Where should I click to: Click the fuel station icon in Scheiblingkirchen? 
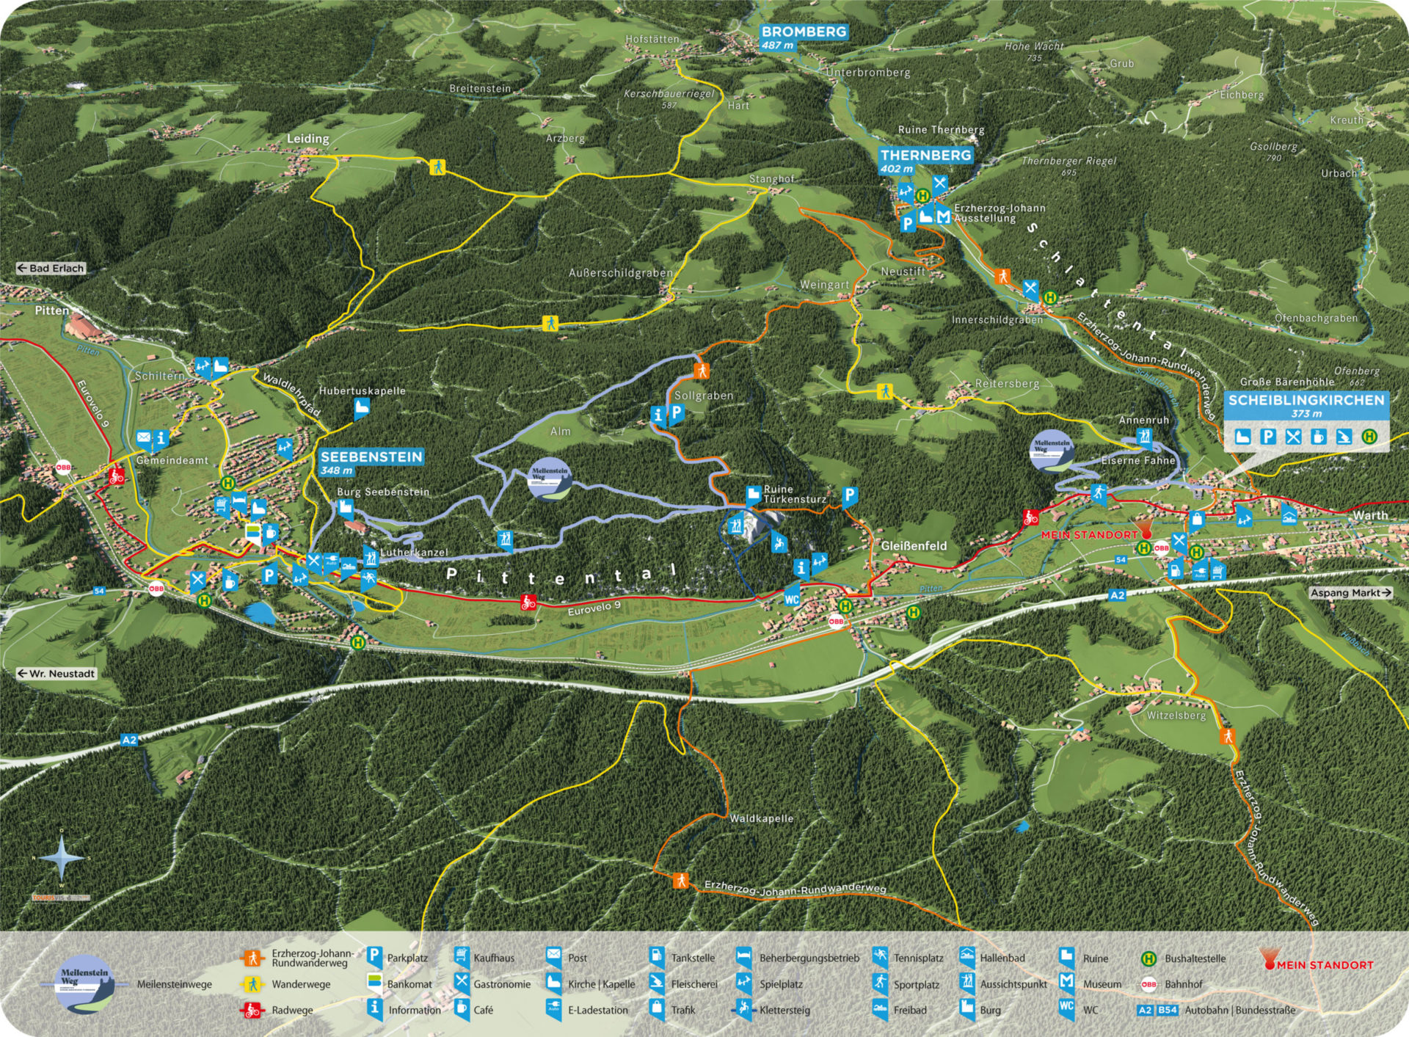pos(1176,568)
